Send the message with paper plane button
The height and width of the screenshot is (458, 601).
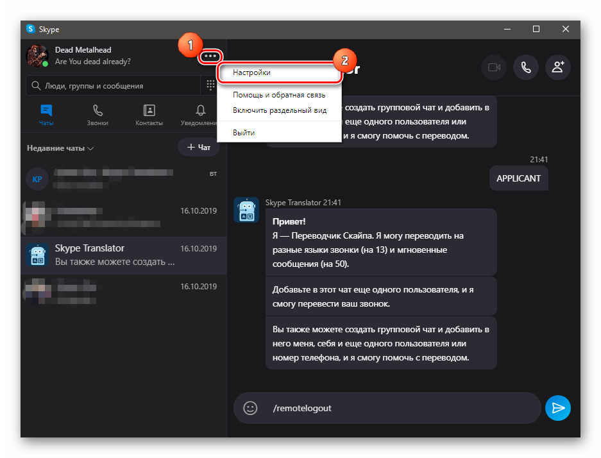pos(557,408)
